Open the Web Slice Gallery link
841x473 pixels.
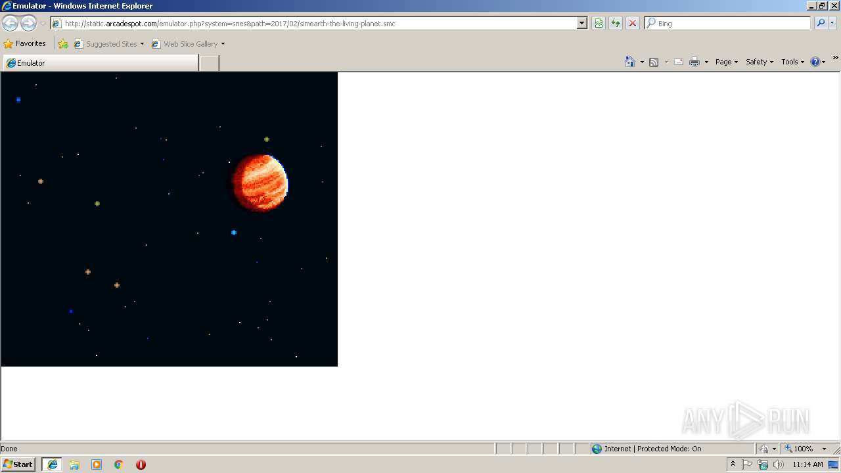point(188,44)
